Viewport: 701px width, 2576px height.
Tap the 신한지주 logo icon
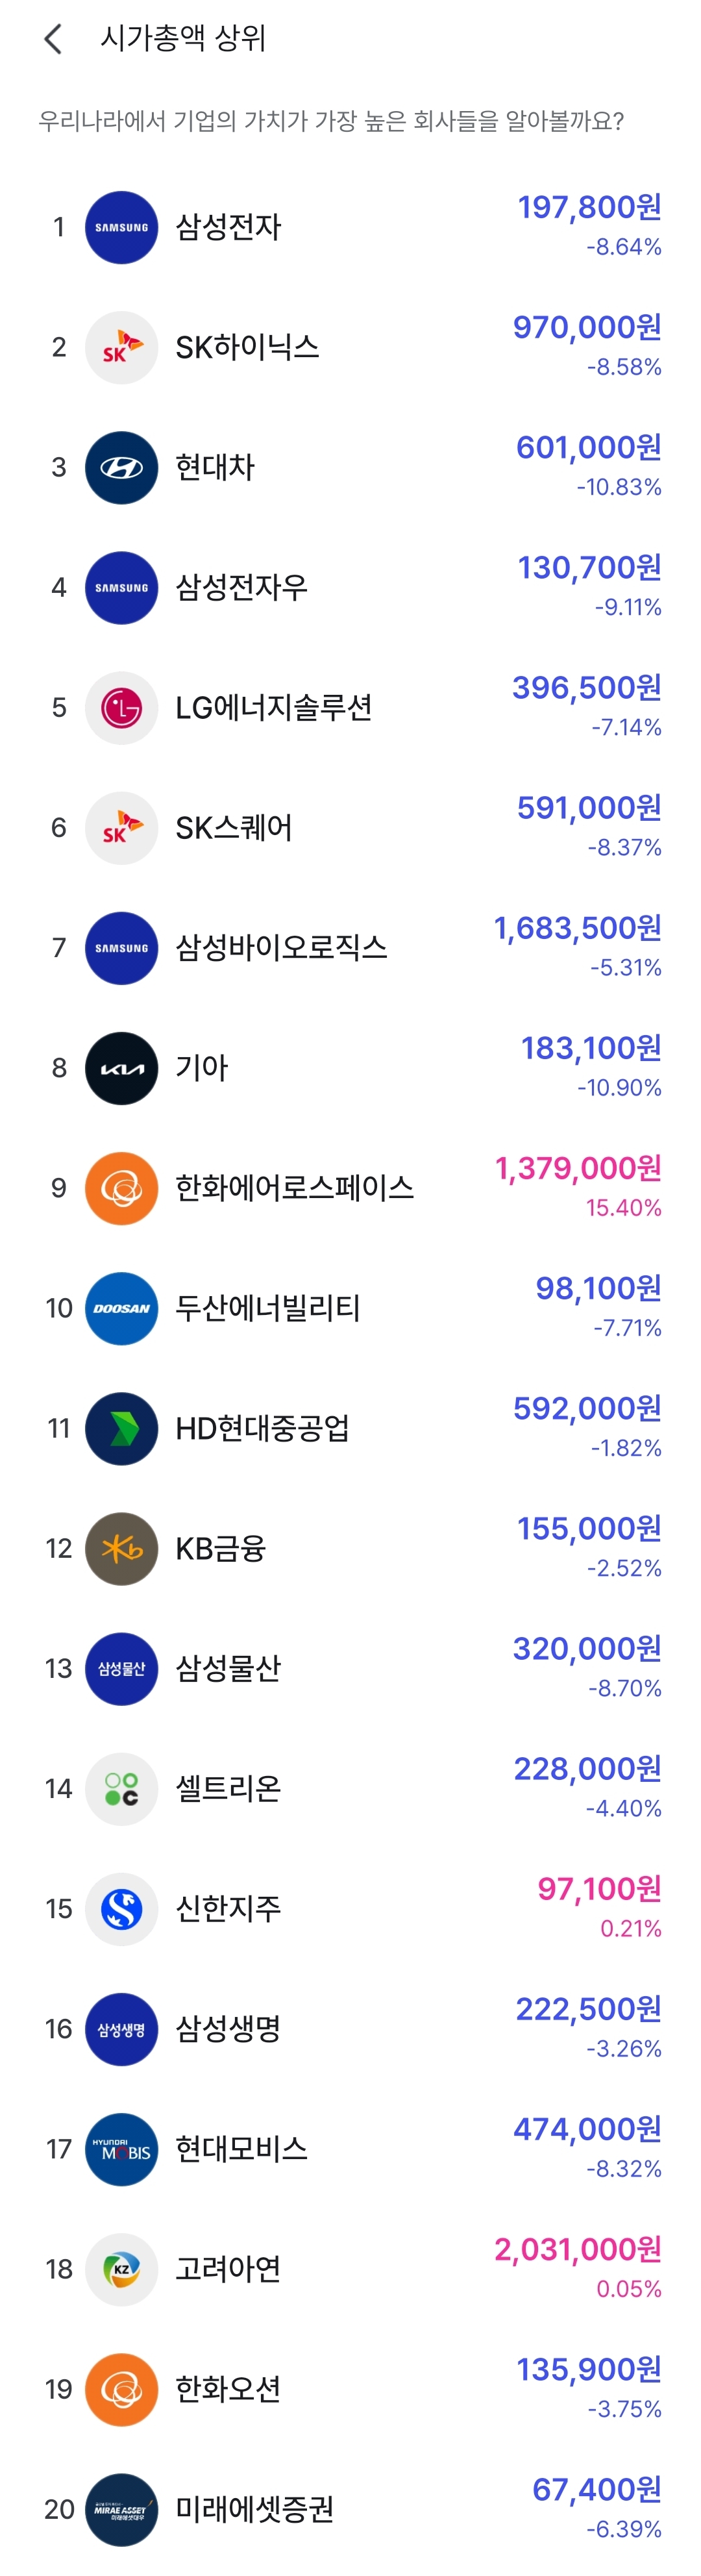(121, 1908)
